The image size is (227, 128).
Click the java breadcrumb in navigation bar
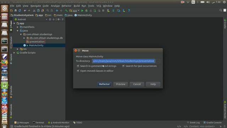(68, 15)
